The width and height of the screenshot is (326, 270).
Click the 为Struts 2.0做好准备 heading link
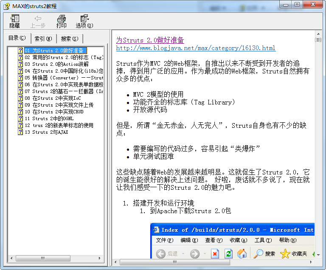click(x=150, y=40)
